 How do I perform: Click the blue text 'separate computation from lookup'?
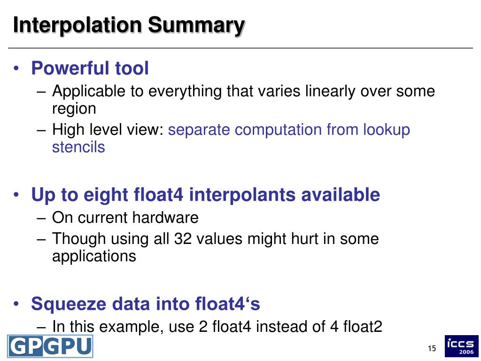[289, 130]
